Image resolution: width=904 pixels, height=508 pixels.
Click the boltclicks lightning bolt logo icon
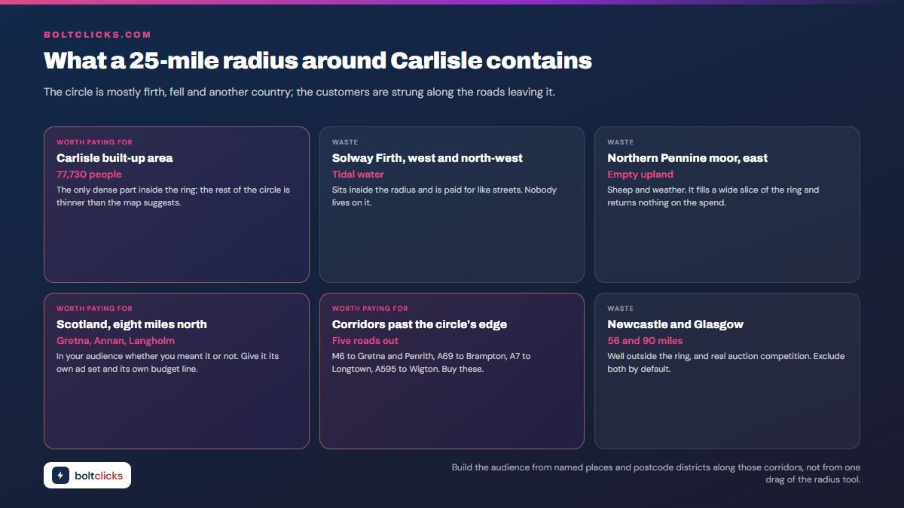tap(60, 476)
